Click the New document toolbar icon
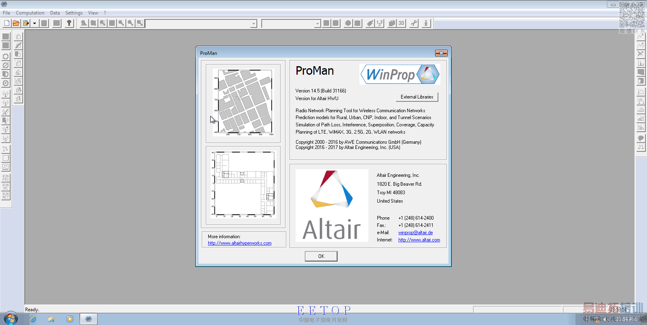 click(x=7, y=23)
